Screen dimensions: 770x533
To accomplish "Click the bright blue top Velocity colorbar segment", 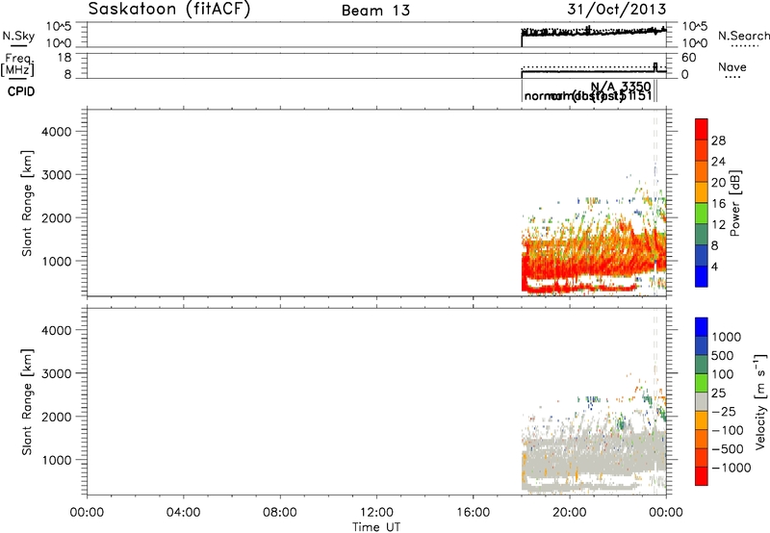I will 702,326.
